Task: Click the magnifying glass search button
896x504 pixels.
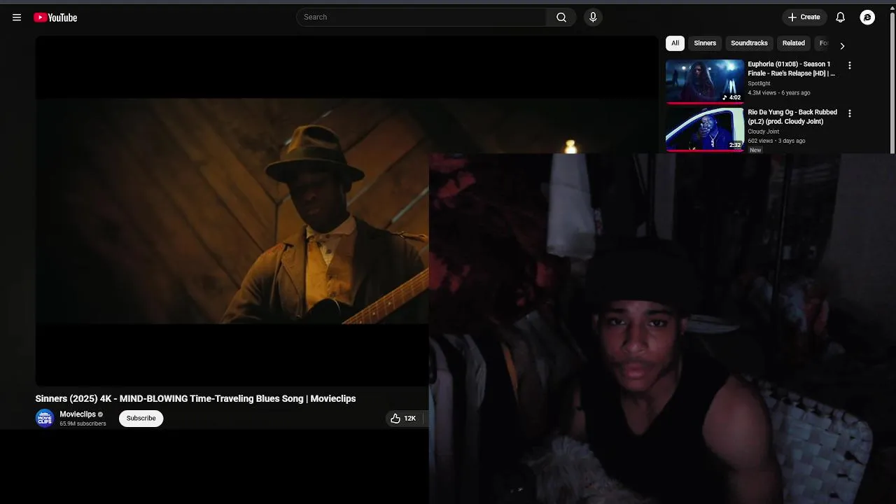Action: coord(561,17)
